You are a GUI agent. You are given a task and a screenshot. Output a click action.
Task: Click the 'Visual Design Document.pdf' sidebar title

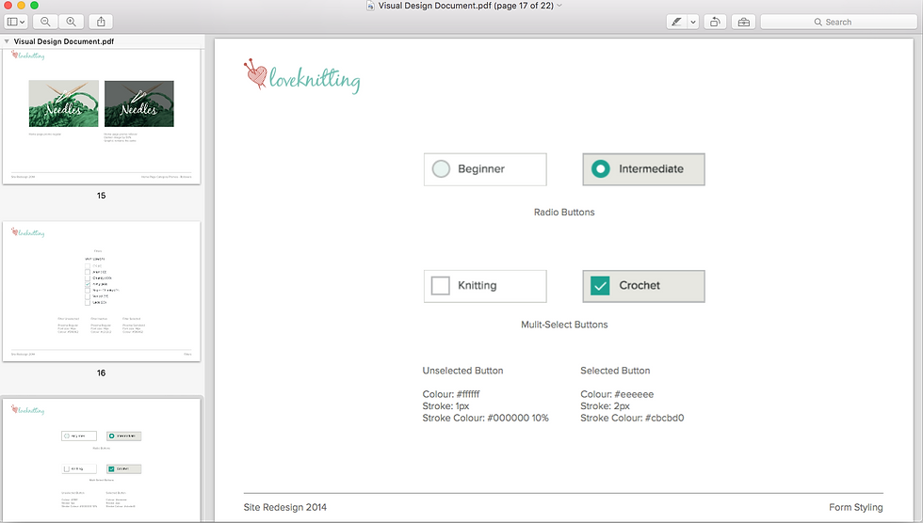(x=64, y=41)
